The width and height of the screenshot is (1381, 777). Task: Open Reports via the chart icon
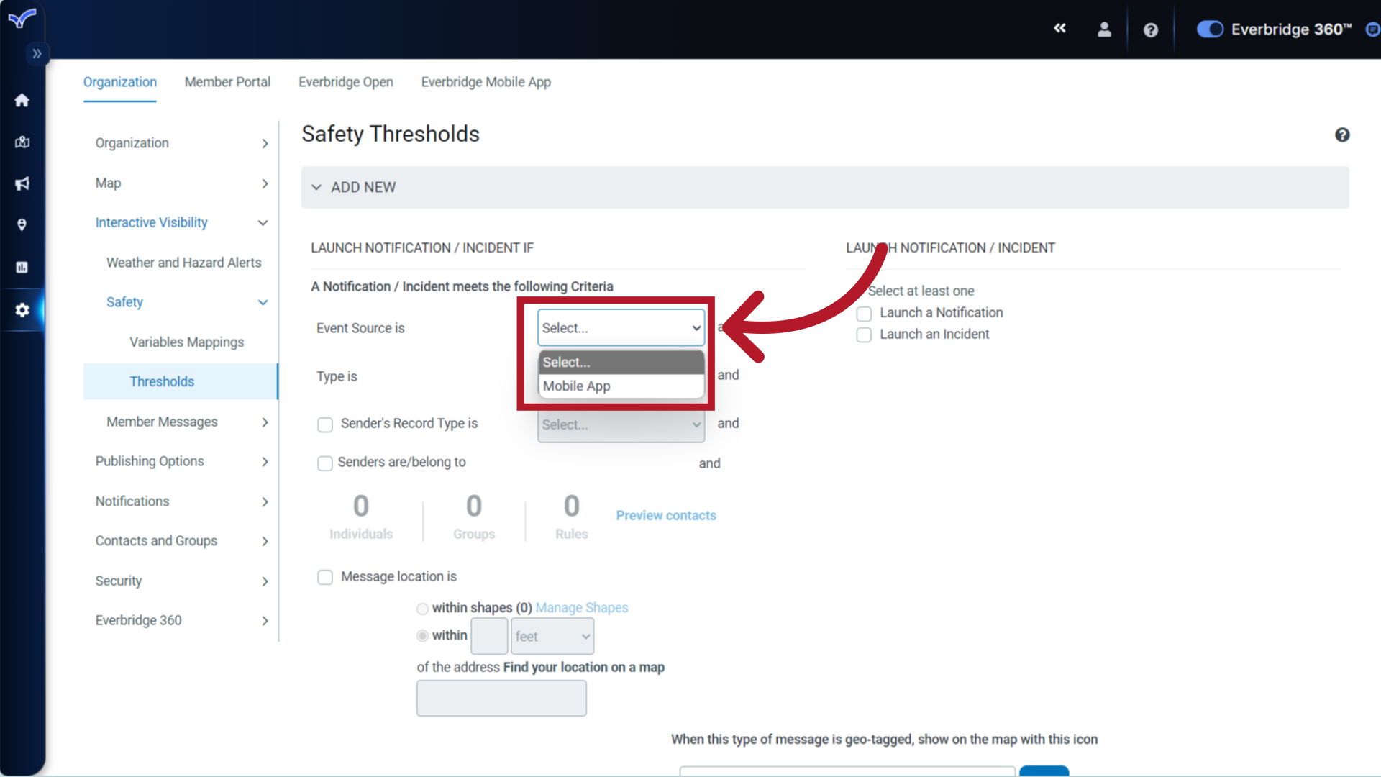[22, 267]
